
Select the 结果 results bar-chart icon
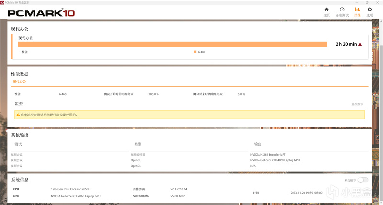(x=357, y=9)
